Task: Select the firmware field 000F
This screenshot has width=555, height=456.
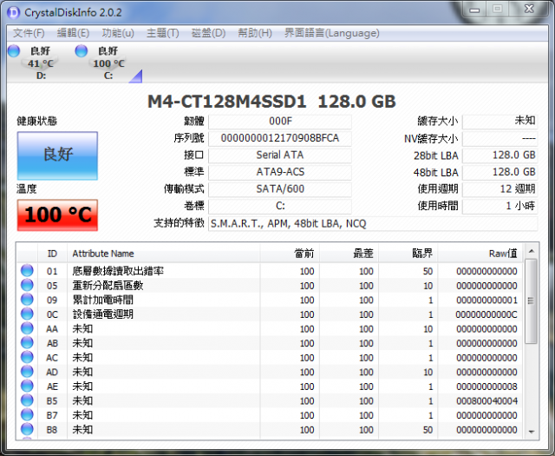Action: (280, 122)
